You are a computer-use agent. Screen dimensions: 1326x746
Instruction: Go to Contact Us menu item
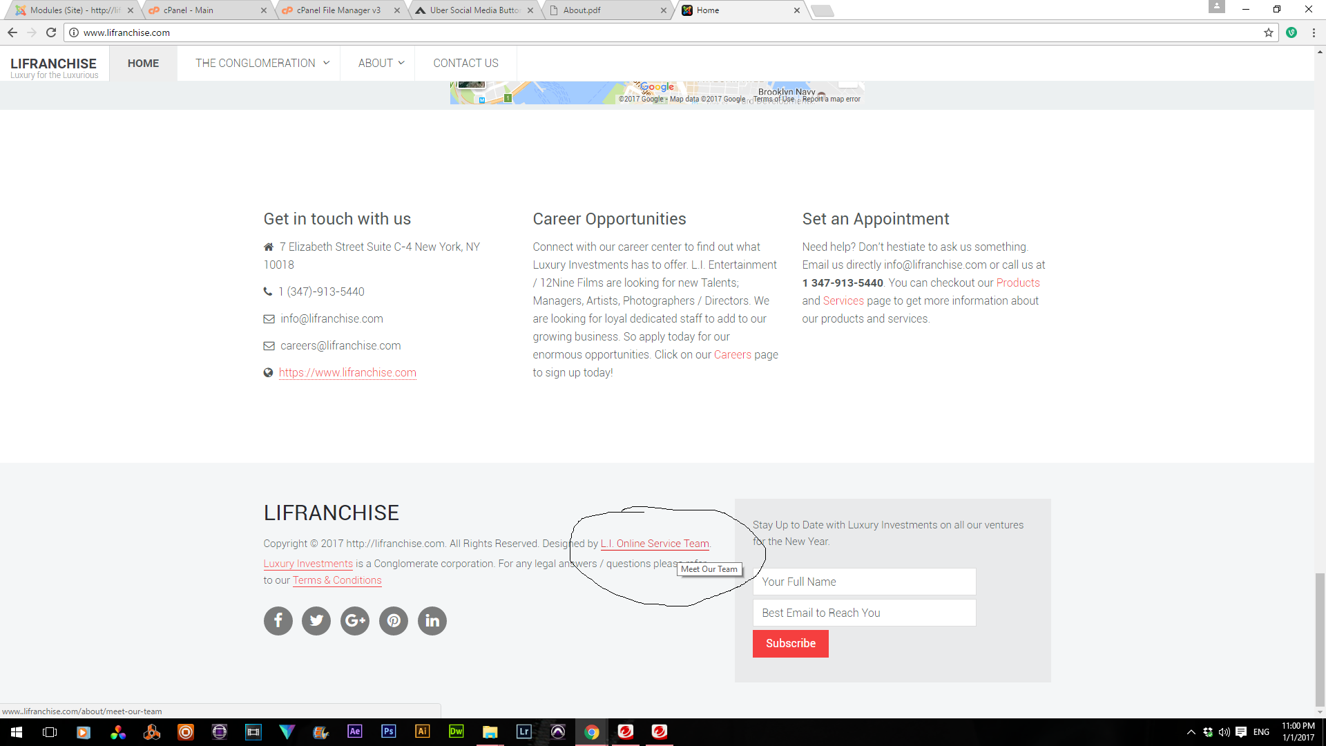point(465,63)
